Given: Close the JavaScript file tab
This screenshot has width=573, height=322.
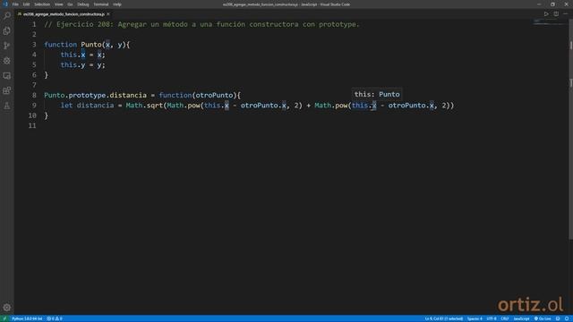Looking at the screenshot, I should 108,14.
